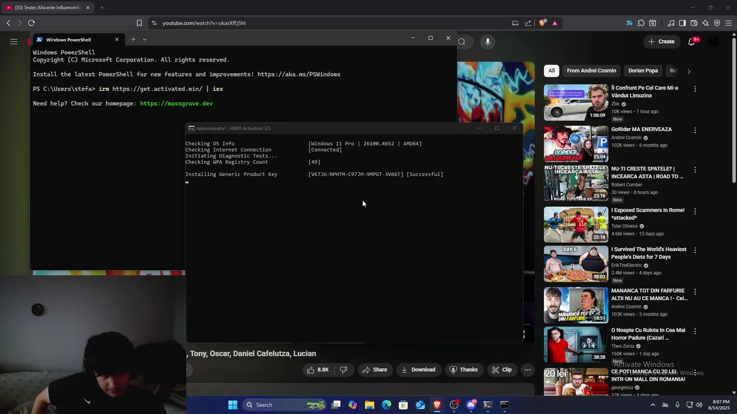The height and width of the screenshot is (414, 737).
Task: Open File Explorer from the taskbar
Action: click(370, 405)
